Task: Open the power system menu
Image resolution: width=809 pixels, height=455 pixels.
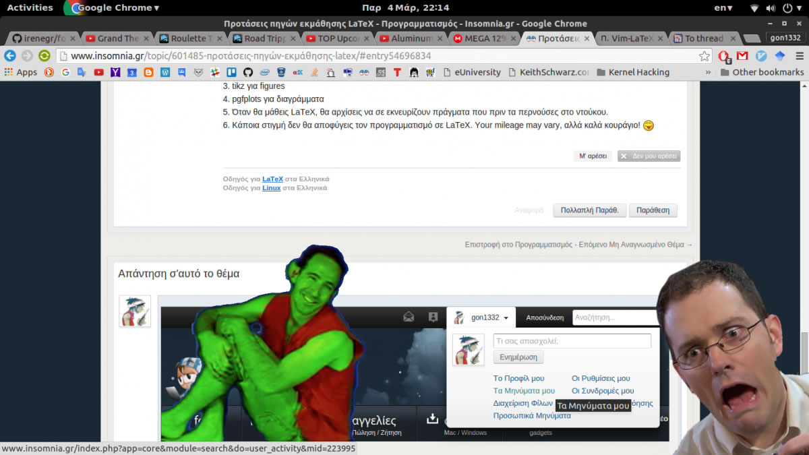Action: (x=791, y=7)
